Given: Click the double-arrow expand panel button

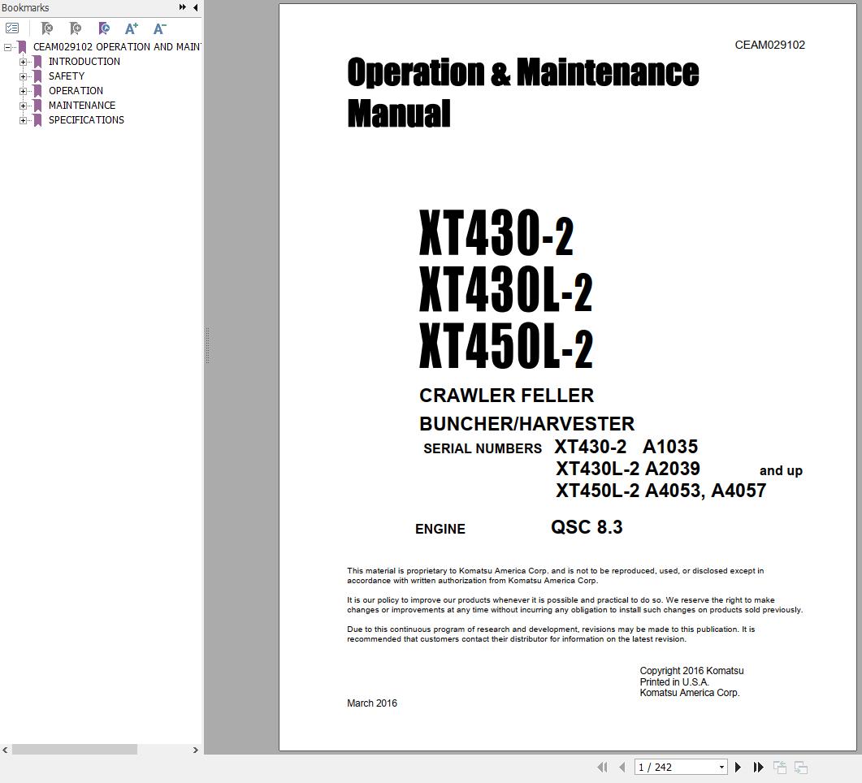Looking at the screenshot, I should pyautogui.click(x=183, y=7).
